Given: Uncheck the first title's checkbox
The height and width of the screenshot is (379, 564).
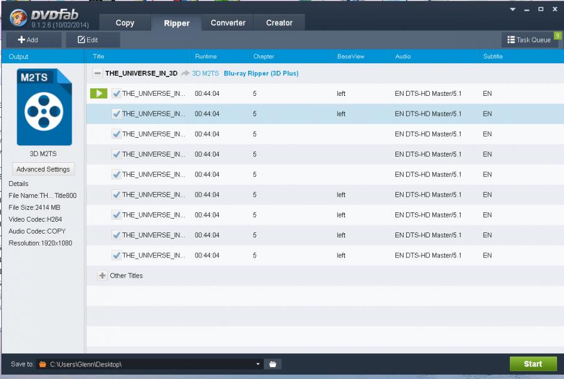Looking at the screenshot, I should (117, 94).
